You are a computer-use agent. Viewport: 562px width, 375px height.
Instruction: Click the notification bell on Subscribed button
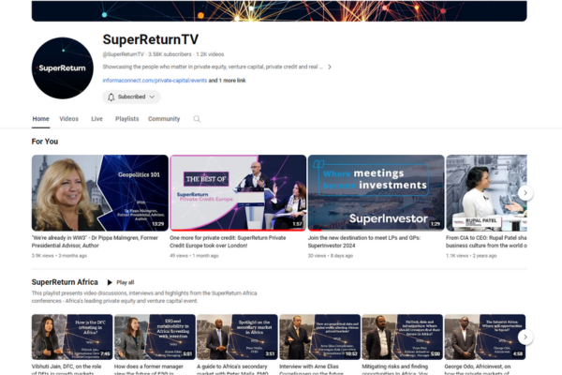(111, 97)
